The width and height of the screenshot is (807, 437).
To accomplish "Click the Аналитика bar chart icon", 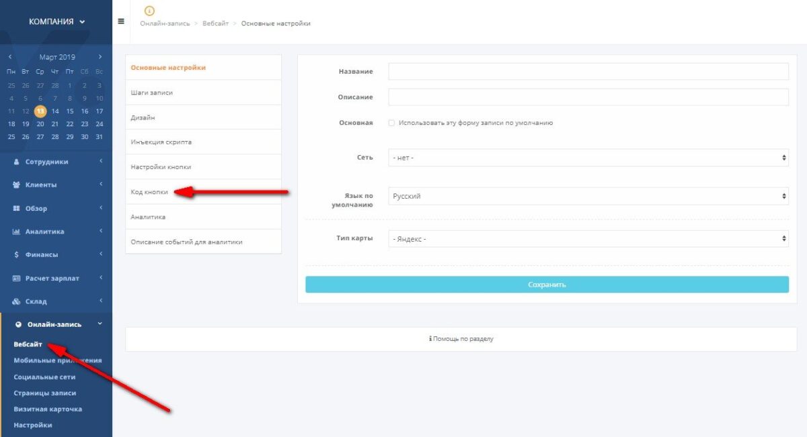I will [17, 232].
